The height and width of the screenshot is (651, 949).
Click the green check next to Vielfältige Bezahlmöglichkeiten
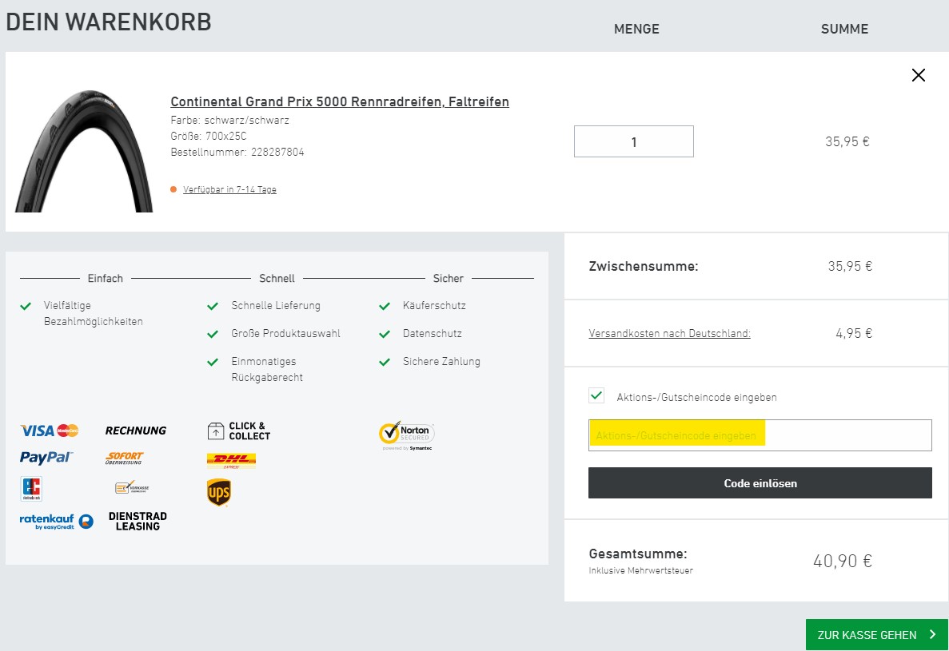tap(26, 306)
